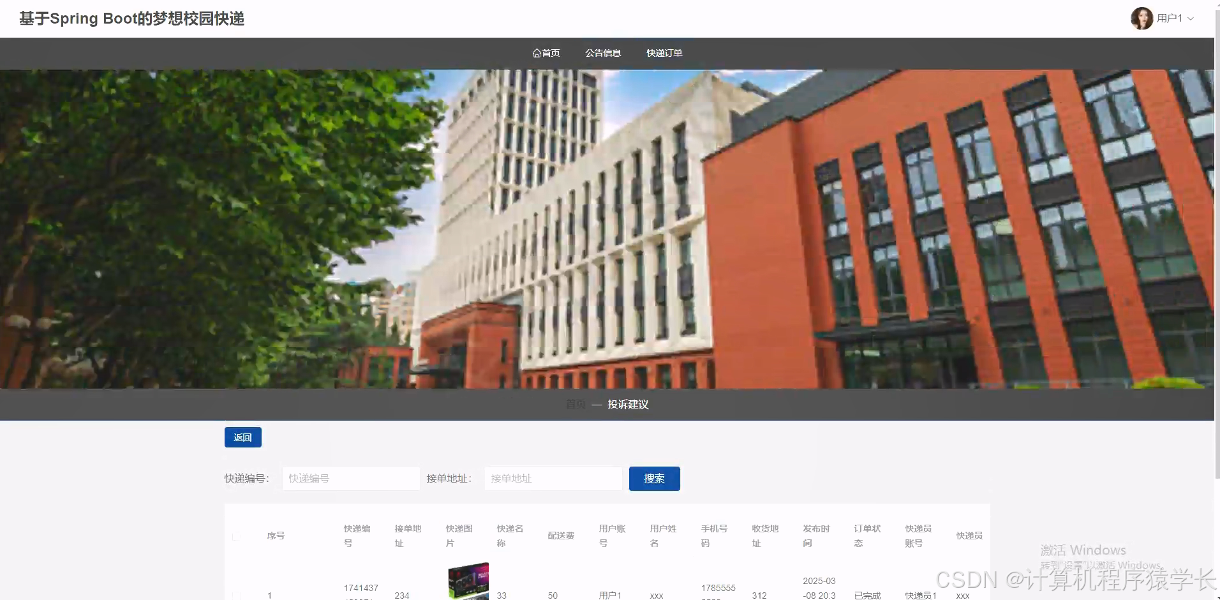Click the 配送费 column header
This screenshot has height=600, width=1220.
pos(561,536)
